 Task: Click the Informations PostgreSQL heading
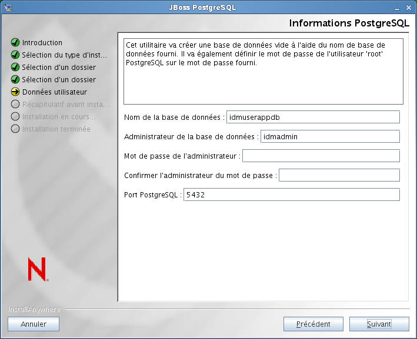coord(349,23)
